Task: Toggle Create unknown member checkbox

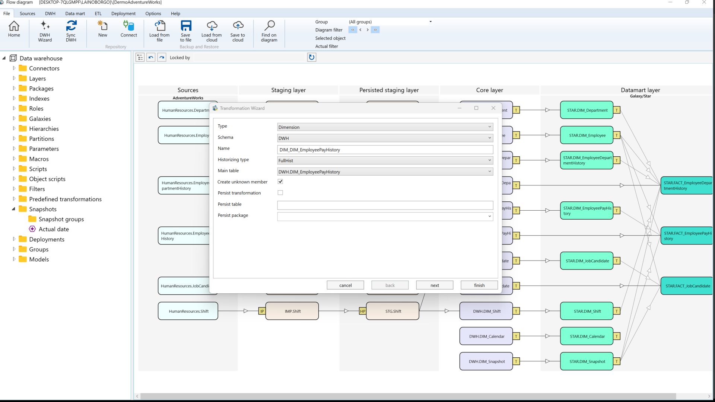Action: tap(280, 182)
